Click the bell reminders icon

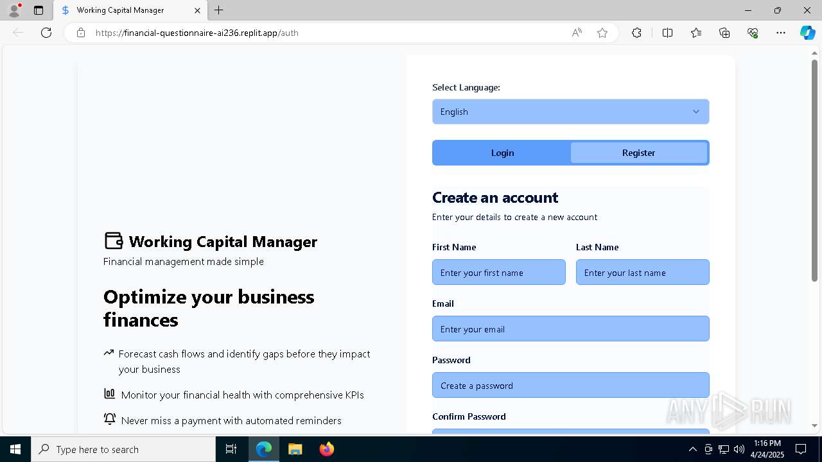point(110,419)
